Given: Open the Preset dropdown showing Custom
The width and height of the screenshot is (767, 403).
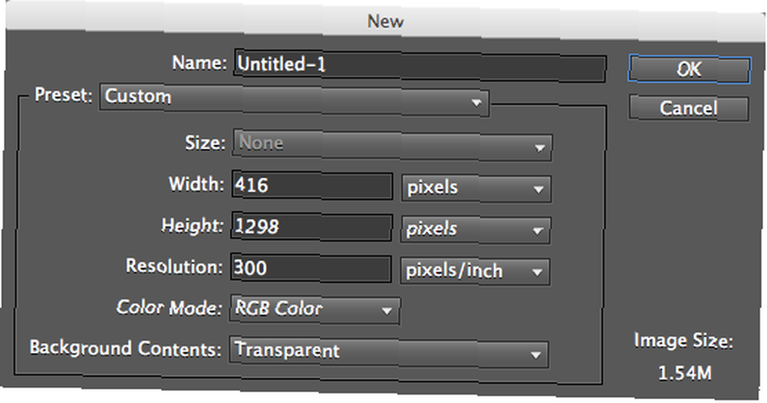Looking at the screenshot, I should (x=294, y=98).
